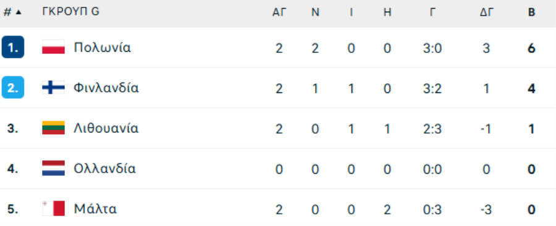Click the Poland flag icon
The image size is (556, 226).
point(54,47)
